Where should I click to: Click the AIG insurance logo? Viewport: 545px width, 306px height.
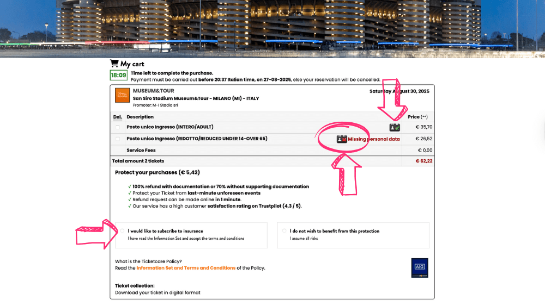(x=420, y=267)
